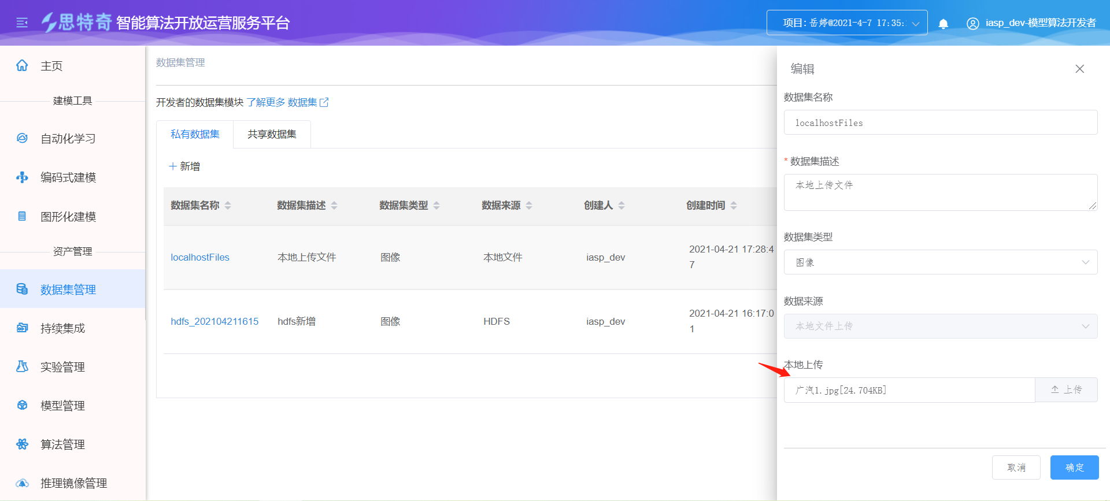Click the 上传 upload button
This screenshot has width=1110, height=501.
point(1066,390)
